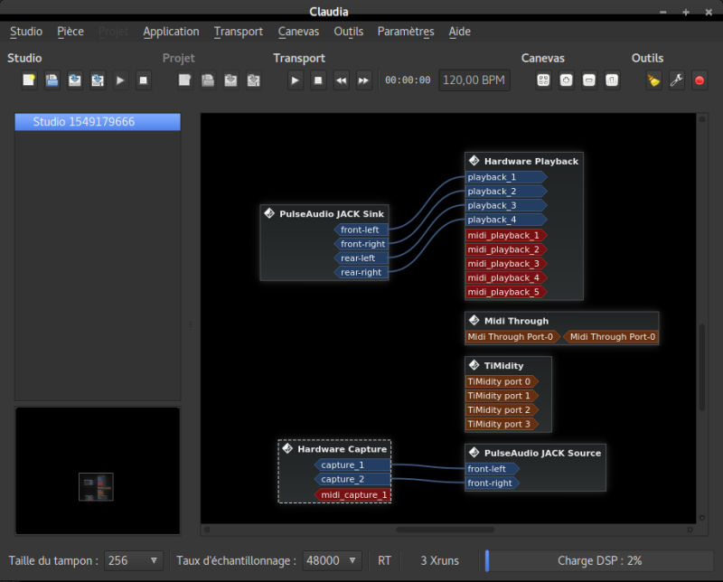This screenshot has height=582, width=723.
Task: Click the first Canevas toolbar icon
Action: 543,80
